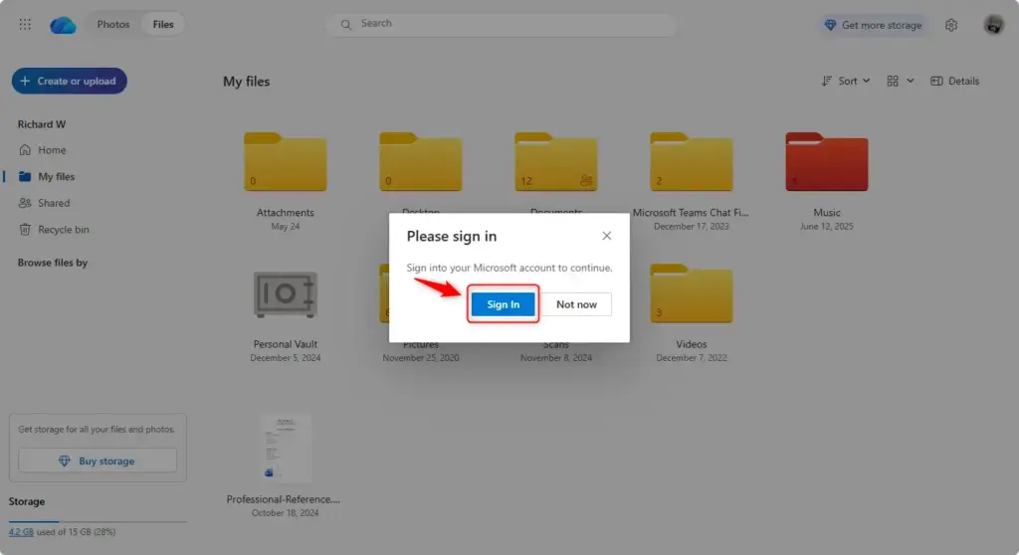This screenshot has height=555, width=1019.
Task: Click the grid view layout icon
Action: [893, 81]
